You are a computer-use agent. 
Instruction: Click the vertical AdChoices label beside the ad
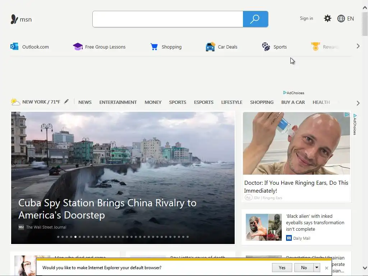coord(355,124)
